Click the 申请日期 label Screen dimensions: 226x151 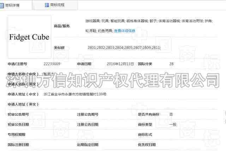84,64
